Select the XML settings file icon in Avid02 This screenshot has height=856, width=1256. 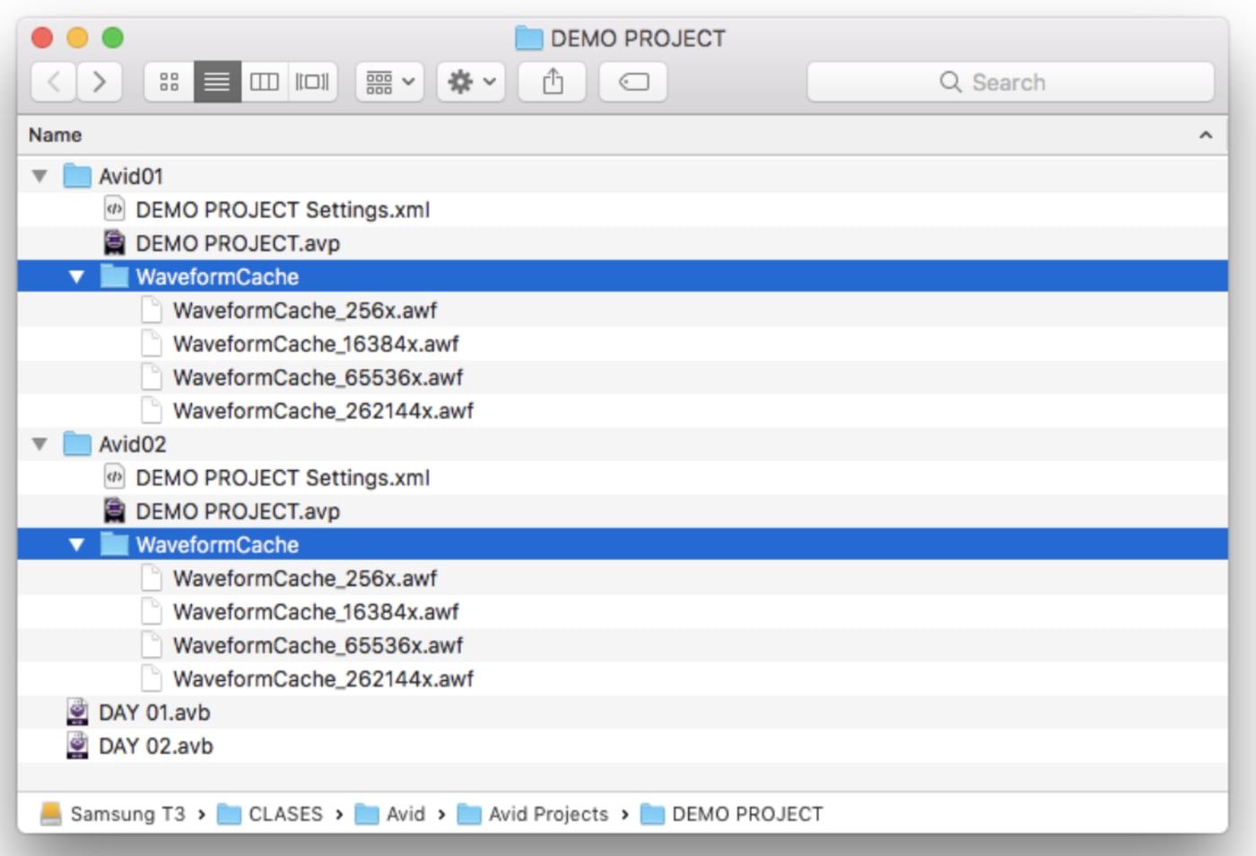[114, 476]
